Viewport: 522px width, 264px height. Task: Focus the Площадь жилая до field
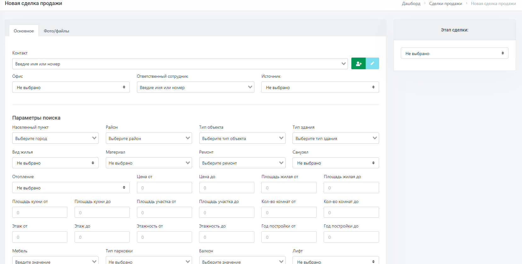[351, 188]
